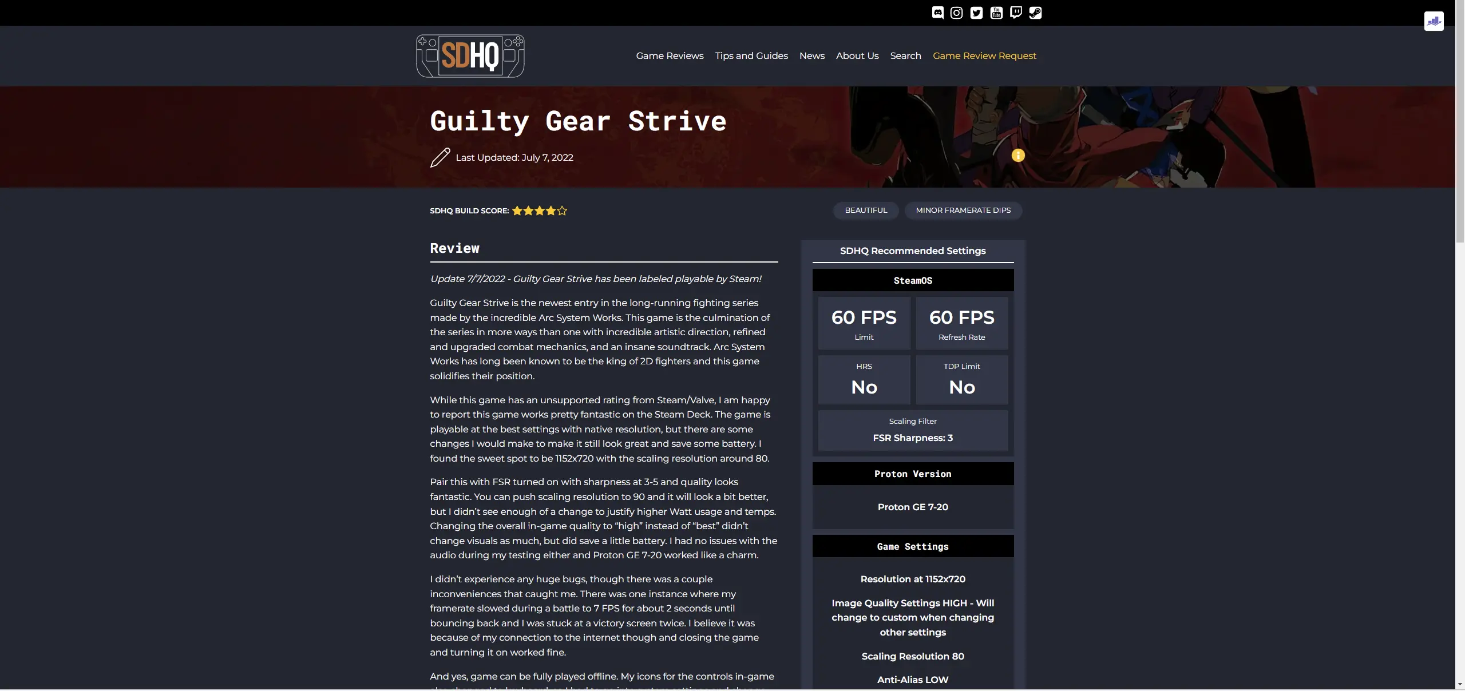The height and width of the screenshot is (691, 1465).
Task: Click the Steam icon in the top bar
Action: point(1036,11)
